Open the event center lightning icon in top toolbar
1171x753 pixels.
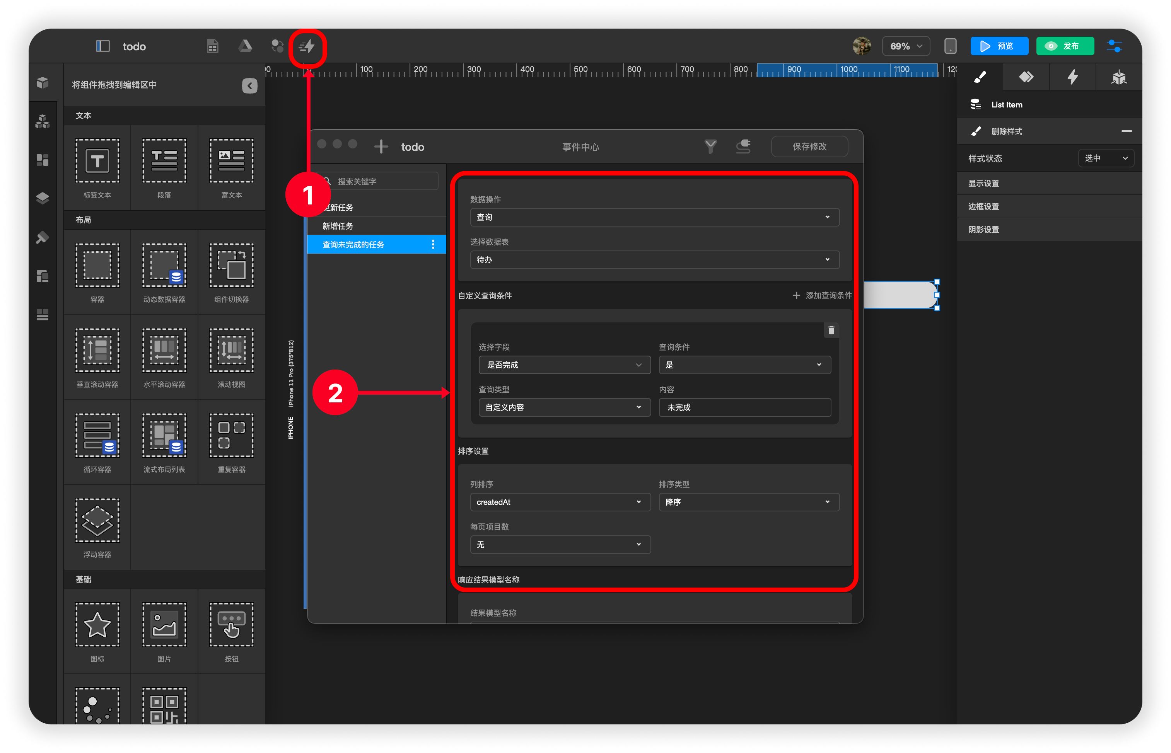[x=307, y=47]
